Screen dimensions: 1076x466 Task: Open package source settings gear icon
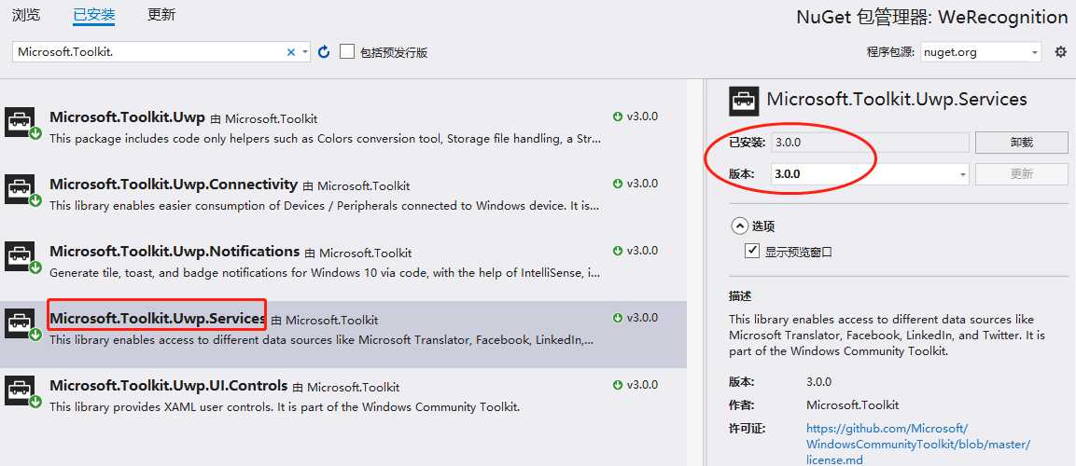[x=1061, y=52]
